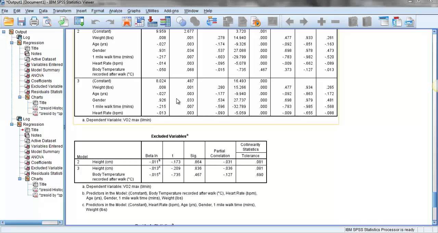Open Print Preview from the toolbar
The width and height of the screenshot is (438, 233).
tap(47, 22)
